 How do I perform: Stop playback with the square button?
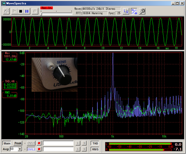[x=21, y=11]
